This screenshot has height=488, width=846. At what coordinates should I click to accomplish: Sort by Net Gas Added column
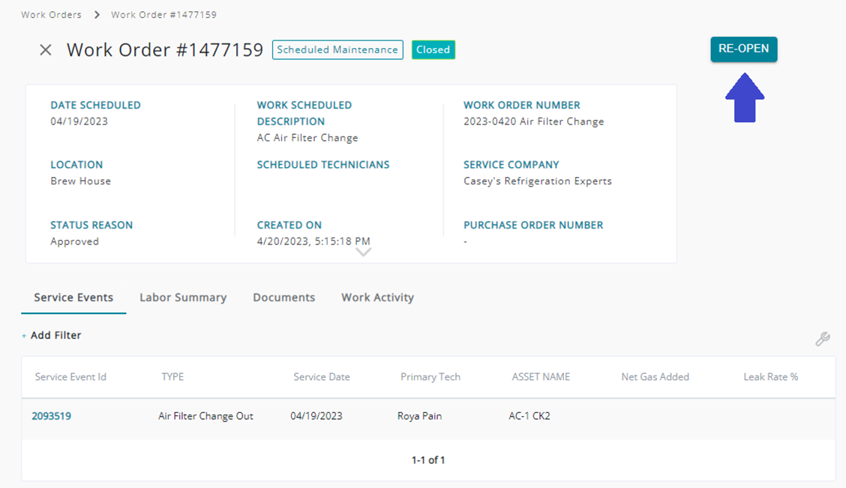(x=655, y=377)
